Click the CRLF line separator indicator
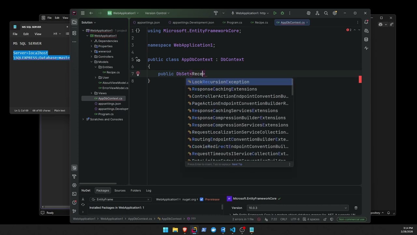417x235 pixels. pyautogui.click(x=283, y=219)
